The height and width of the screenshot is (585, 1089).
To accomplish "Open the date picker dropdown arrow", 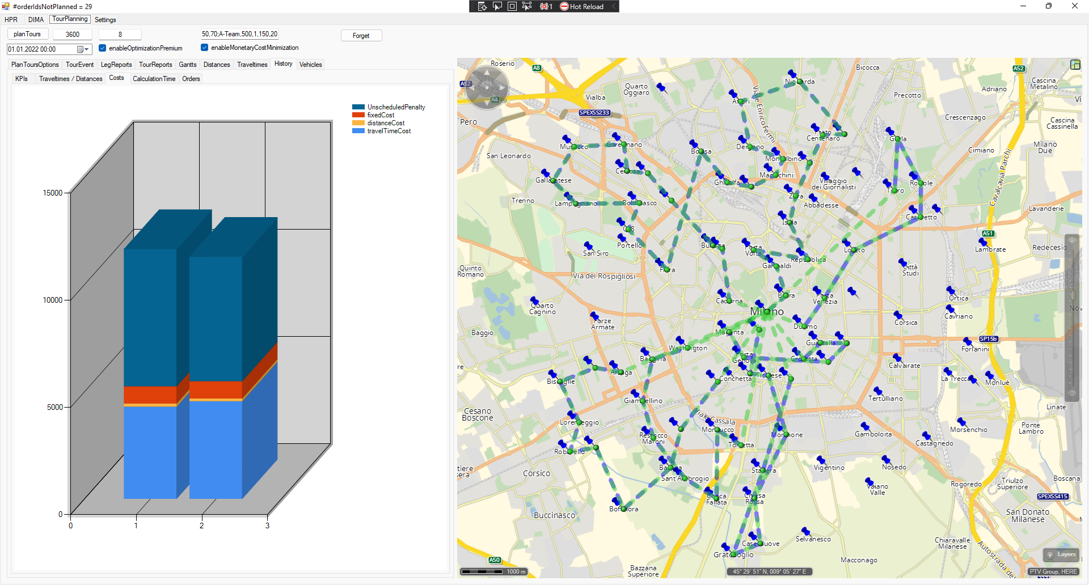I will coord(86,49).
